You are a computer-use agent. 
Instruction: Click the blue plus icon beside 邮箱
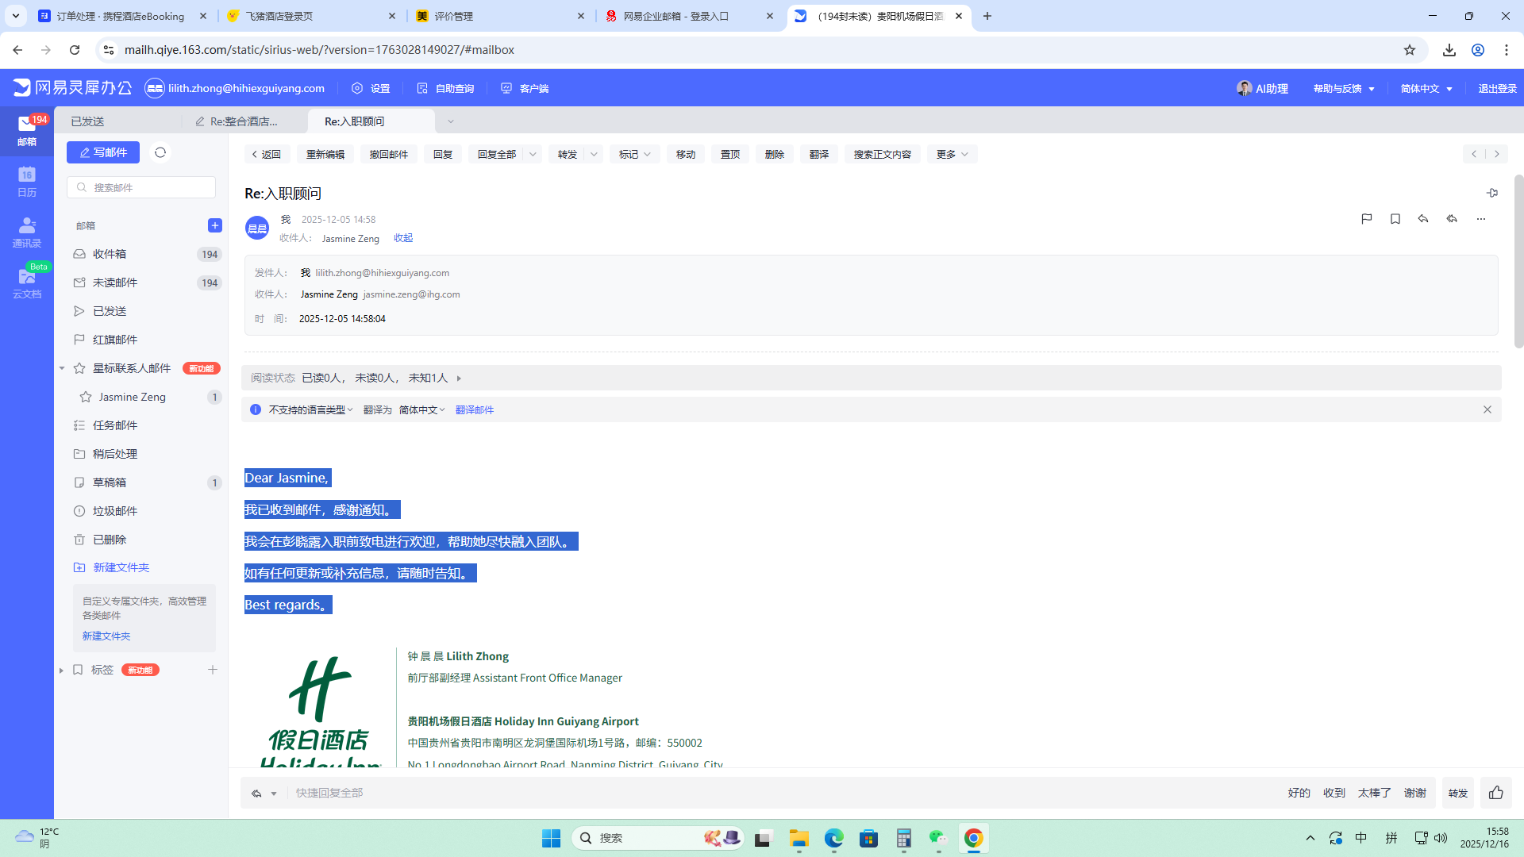tap(214, 225)
